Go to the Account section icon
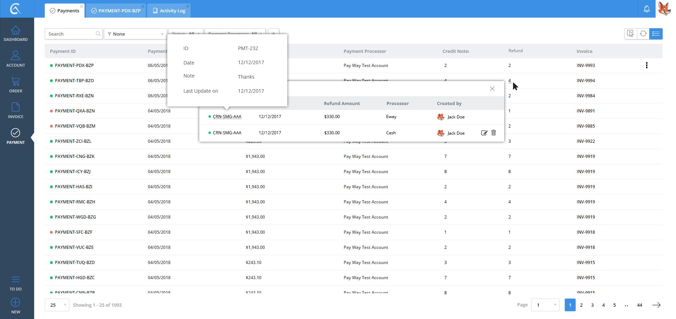676x319 pixels. point(15,59)
